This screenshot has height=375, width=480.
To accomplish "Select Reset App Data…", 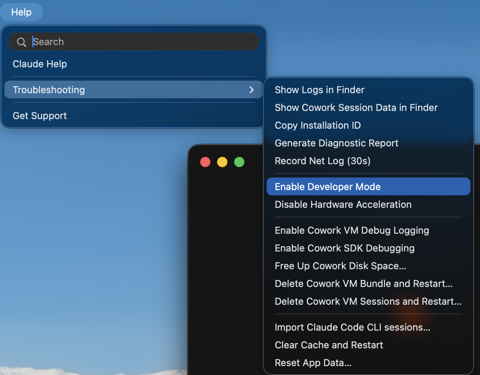I will point(368,363).
